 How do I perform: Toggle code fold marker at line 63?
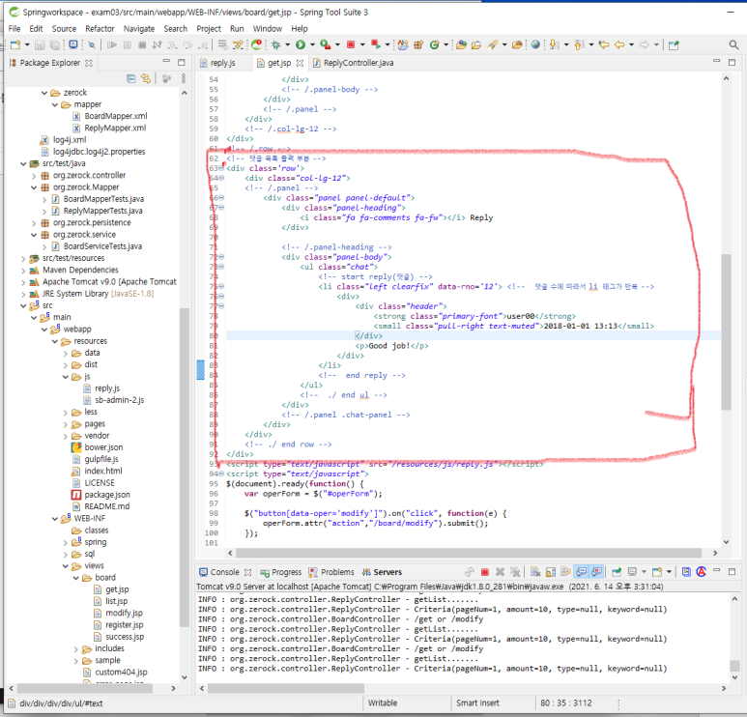tap(221, 168)
